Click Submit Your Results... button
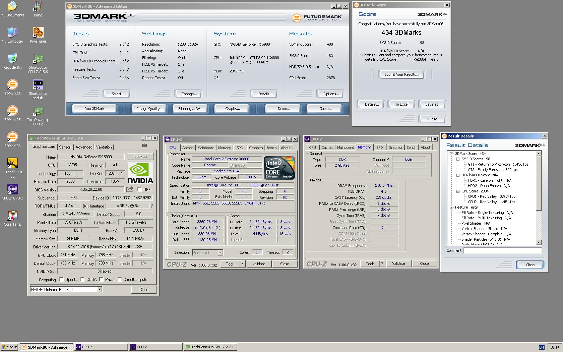This screenshot has width=563, height=352. click(401, 74)
